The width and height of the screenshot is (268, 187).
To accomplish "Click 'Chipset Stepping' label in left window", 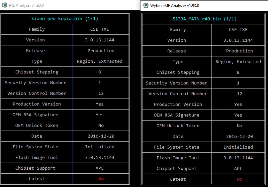I will point(37,72).
